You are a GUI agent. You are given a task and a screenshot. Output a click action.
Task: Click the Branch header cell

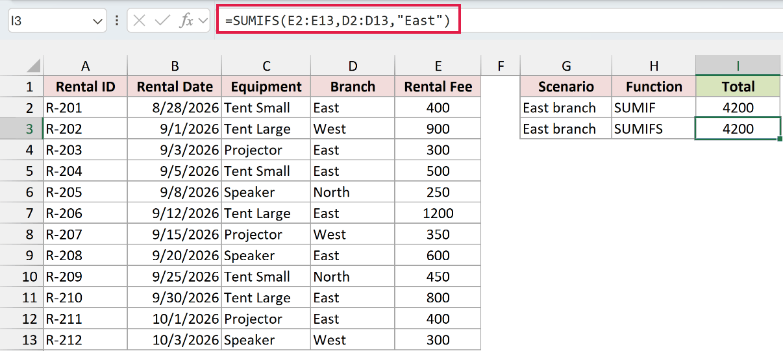point(353,86)
